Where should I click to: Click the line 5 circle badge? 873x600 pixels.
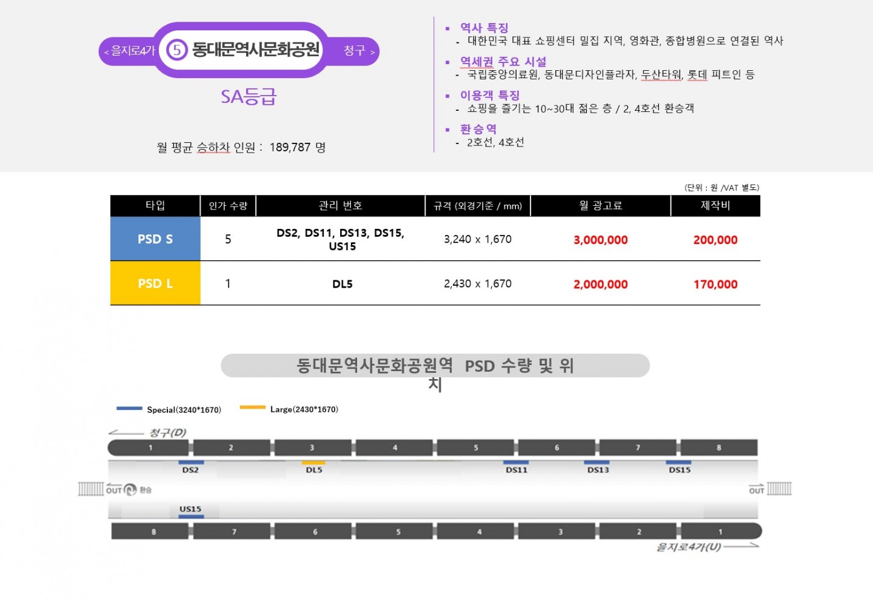pyautogui.click(x=176, y=50)
